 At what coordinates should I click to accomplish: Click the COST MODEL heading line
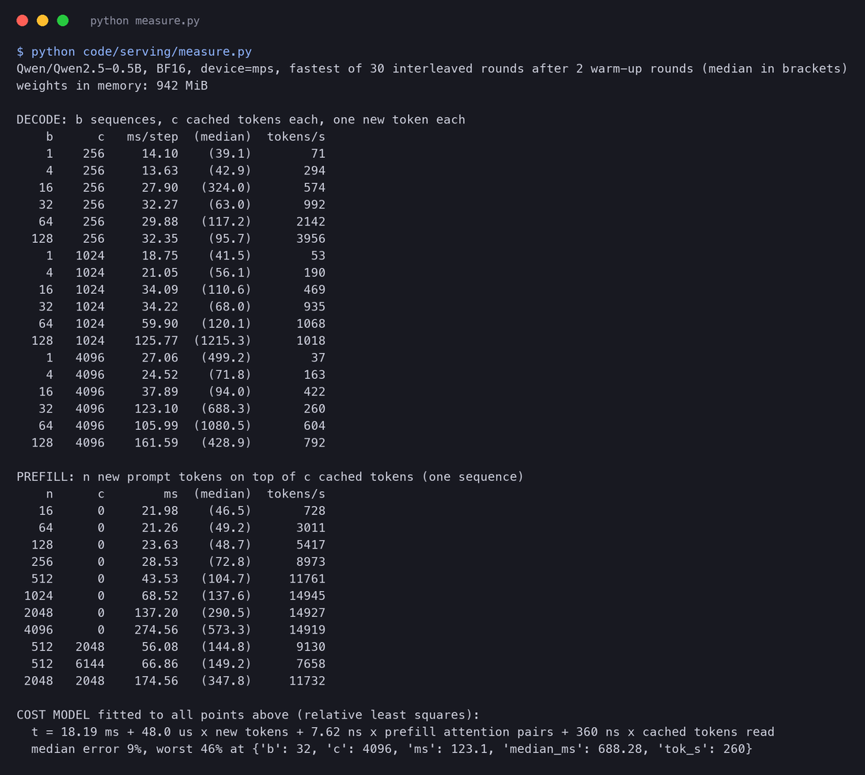pos(248,715)
